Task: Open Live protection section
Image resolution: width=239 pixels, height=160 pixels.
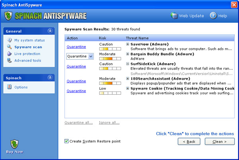Action: [x=27, y=54]
